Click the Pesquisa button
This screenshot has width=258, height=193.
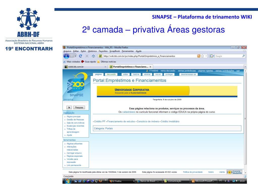point(79,108)
